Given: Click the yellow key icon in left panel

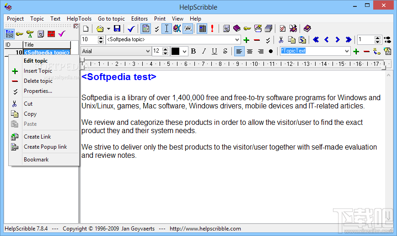Looking at the screenshot, I should pos(20,34).
